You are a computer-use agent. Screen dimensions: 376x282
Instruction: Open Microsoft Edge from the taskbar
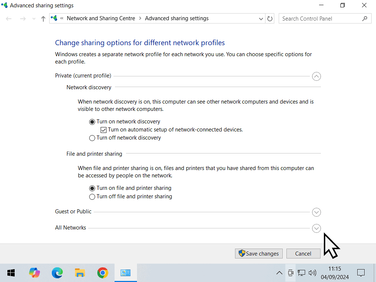click(x=57, y=273)
